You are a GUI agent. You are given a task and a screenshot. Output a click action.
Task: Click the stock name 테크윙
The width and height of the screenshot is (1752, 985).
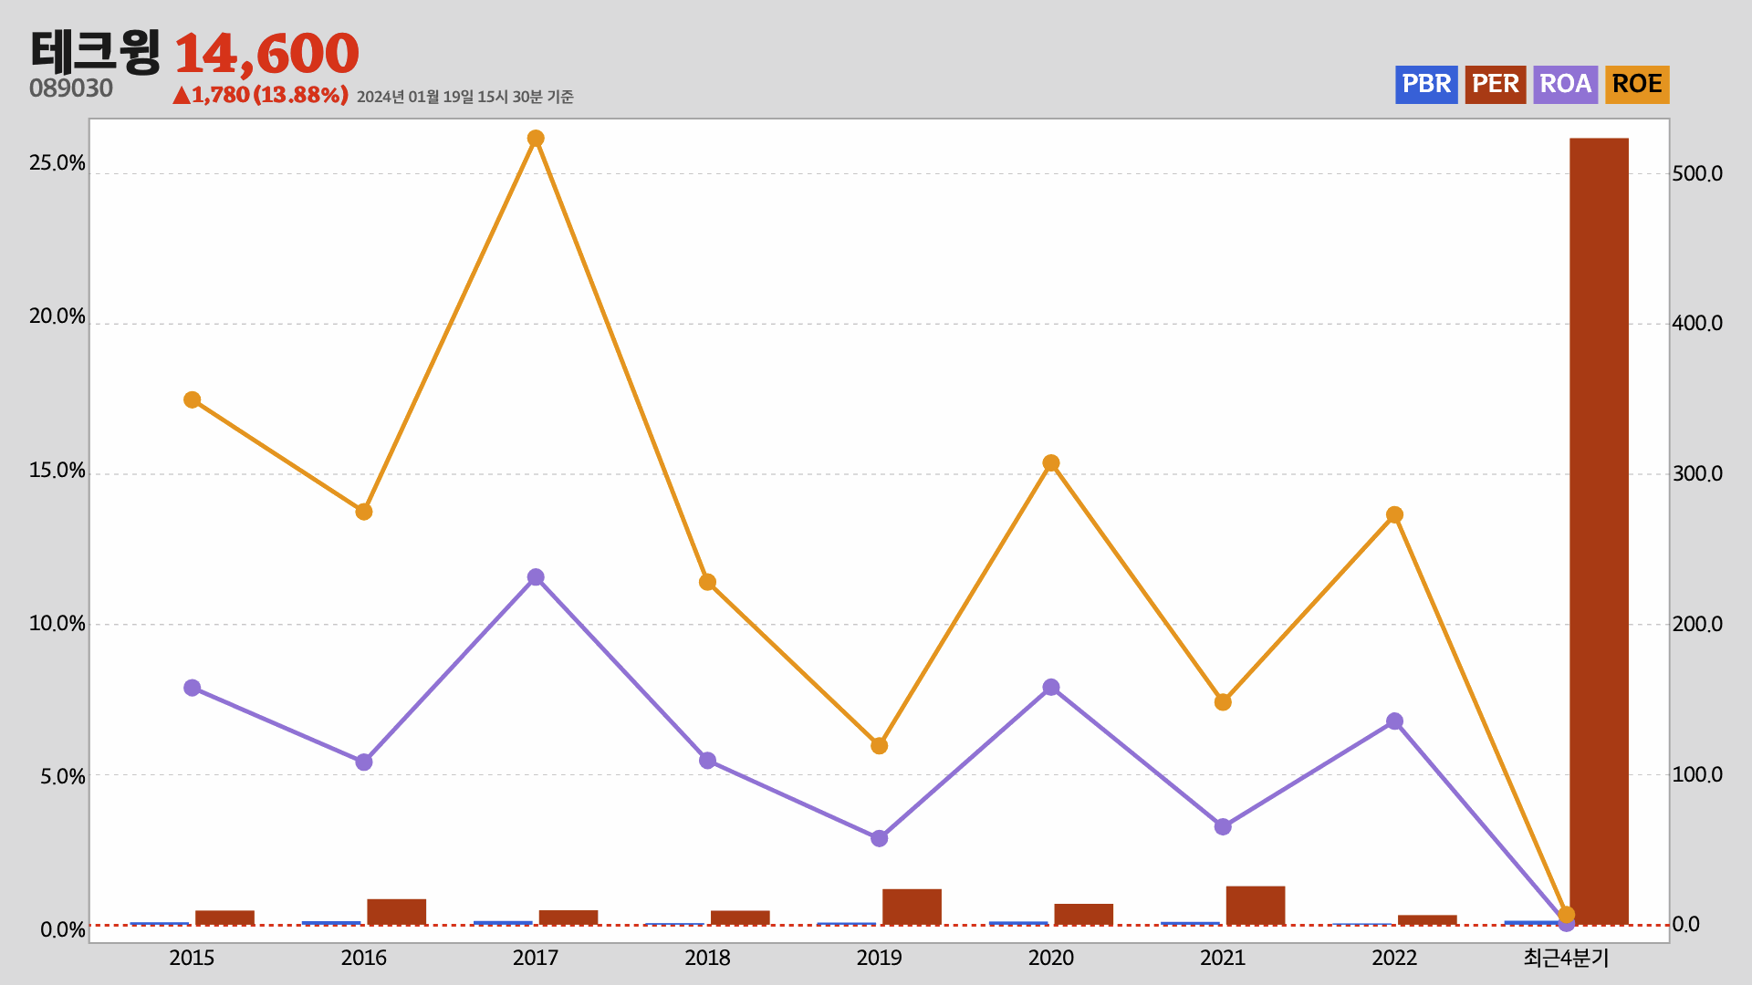pos(95,51)
